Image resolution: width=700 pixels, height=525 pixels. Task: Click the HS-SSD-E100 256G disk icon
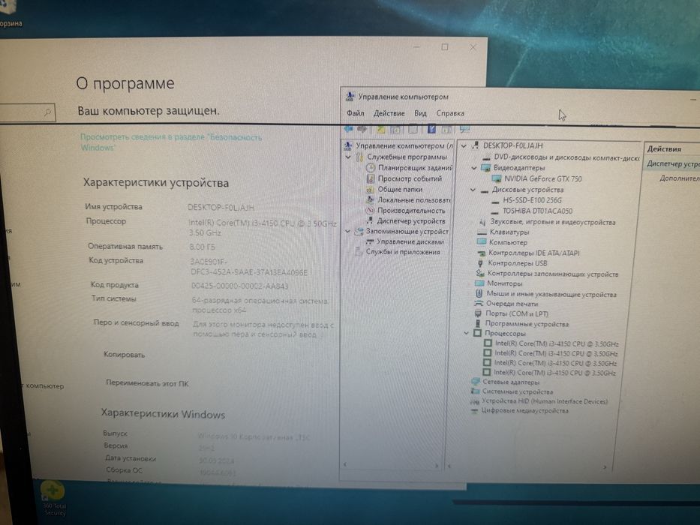click(x=494, y=201)
